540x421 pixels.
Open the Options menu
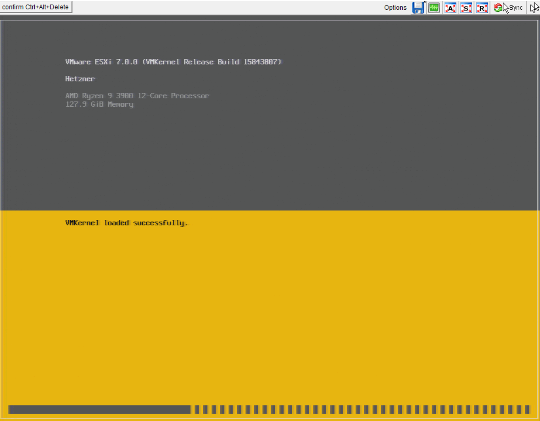point(395,8)
